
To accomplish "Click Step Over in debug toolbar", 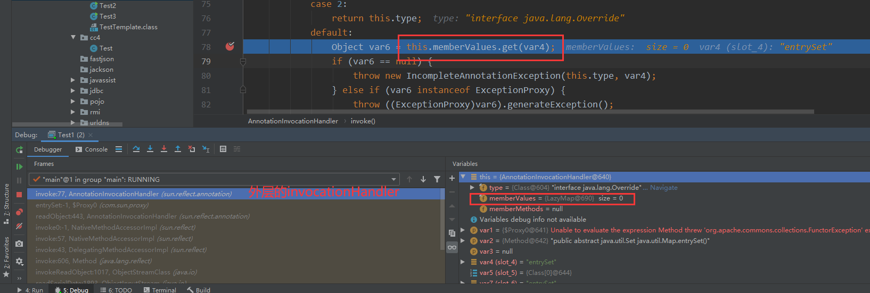I will click(x=136, y=149).
